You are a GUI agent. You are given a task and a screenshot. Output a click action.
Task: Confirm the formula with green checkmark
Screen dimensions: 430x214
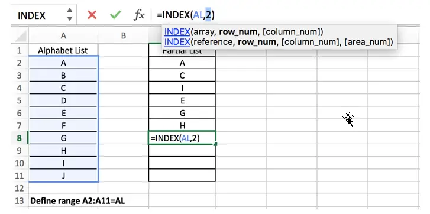coord(115,15)
